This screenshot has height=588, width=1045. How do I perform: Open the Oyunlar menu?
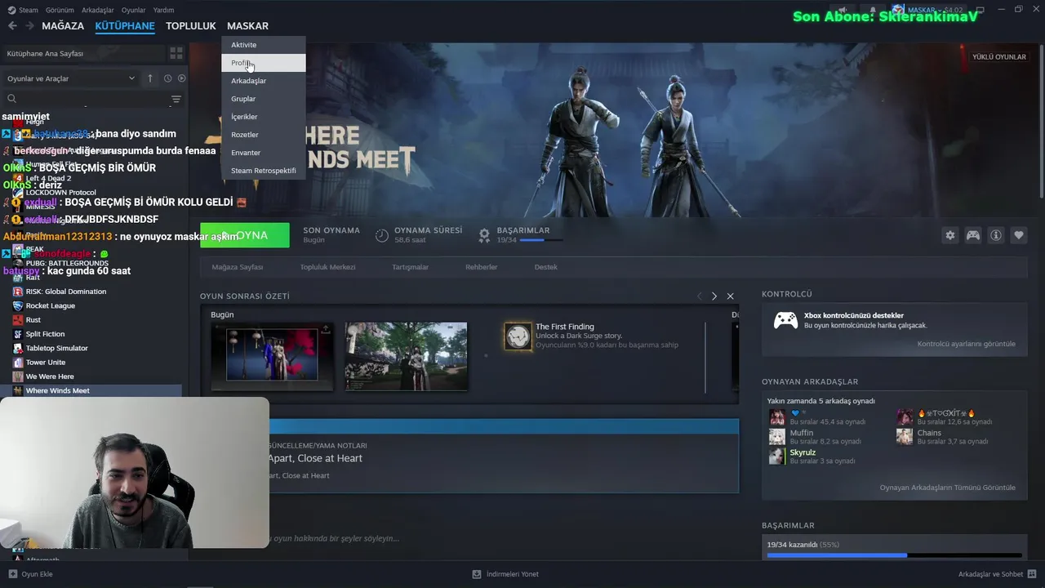coord(134,10)
